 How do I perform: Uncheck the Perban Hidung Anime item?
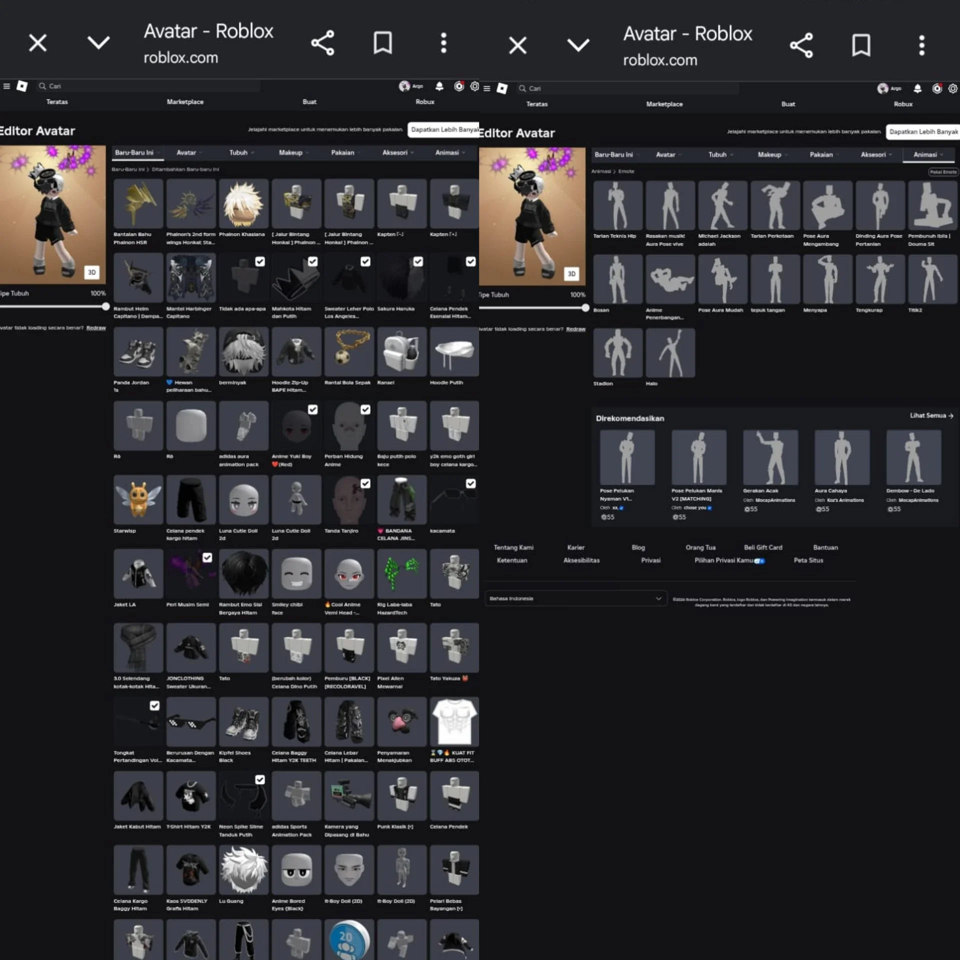tap(365, 409)
